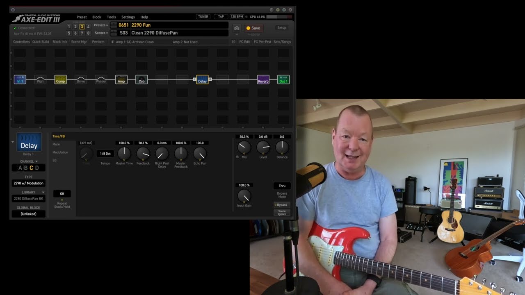The height and width of the screenshot is (295, 525).
Task: Select the Delay block in the grid
Action: (202, 79)
